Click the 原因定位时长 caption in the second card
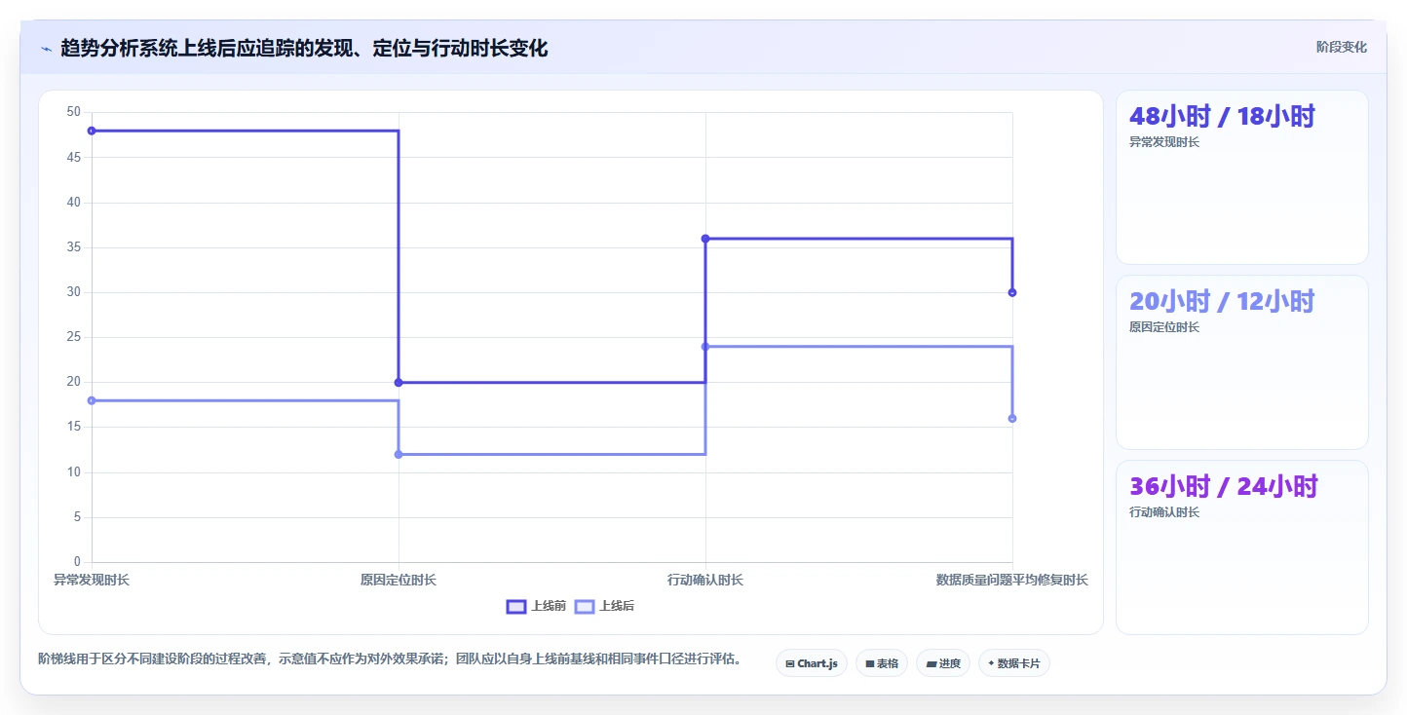This screenshot has height=715, width=1407. tap(1164, 327)
